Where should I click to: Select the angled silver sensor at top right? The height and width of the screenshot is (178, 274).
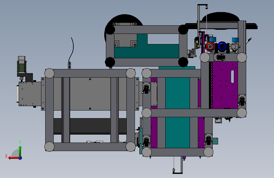[x=249, y=41]
